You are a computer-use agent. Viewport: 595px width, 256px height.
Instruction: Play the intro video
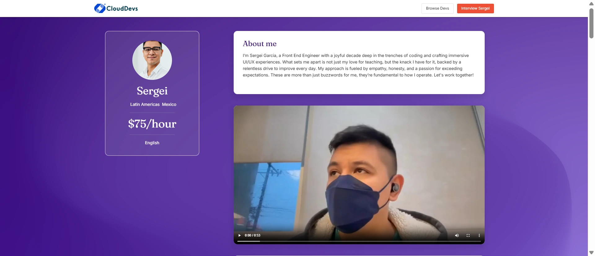coord(240,236)
